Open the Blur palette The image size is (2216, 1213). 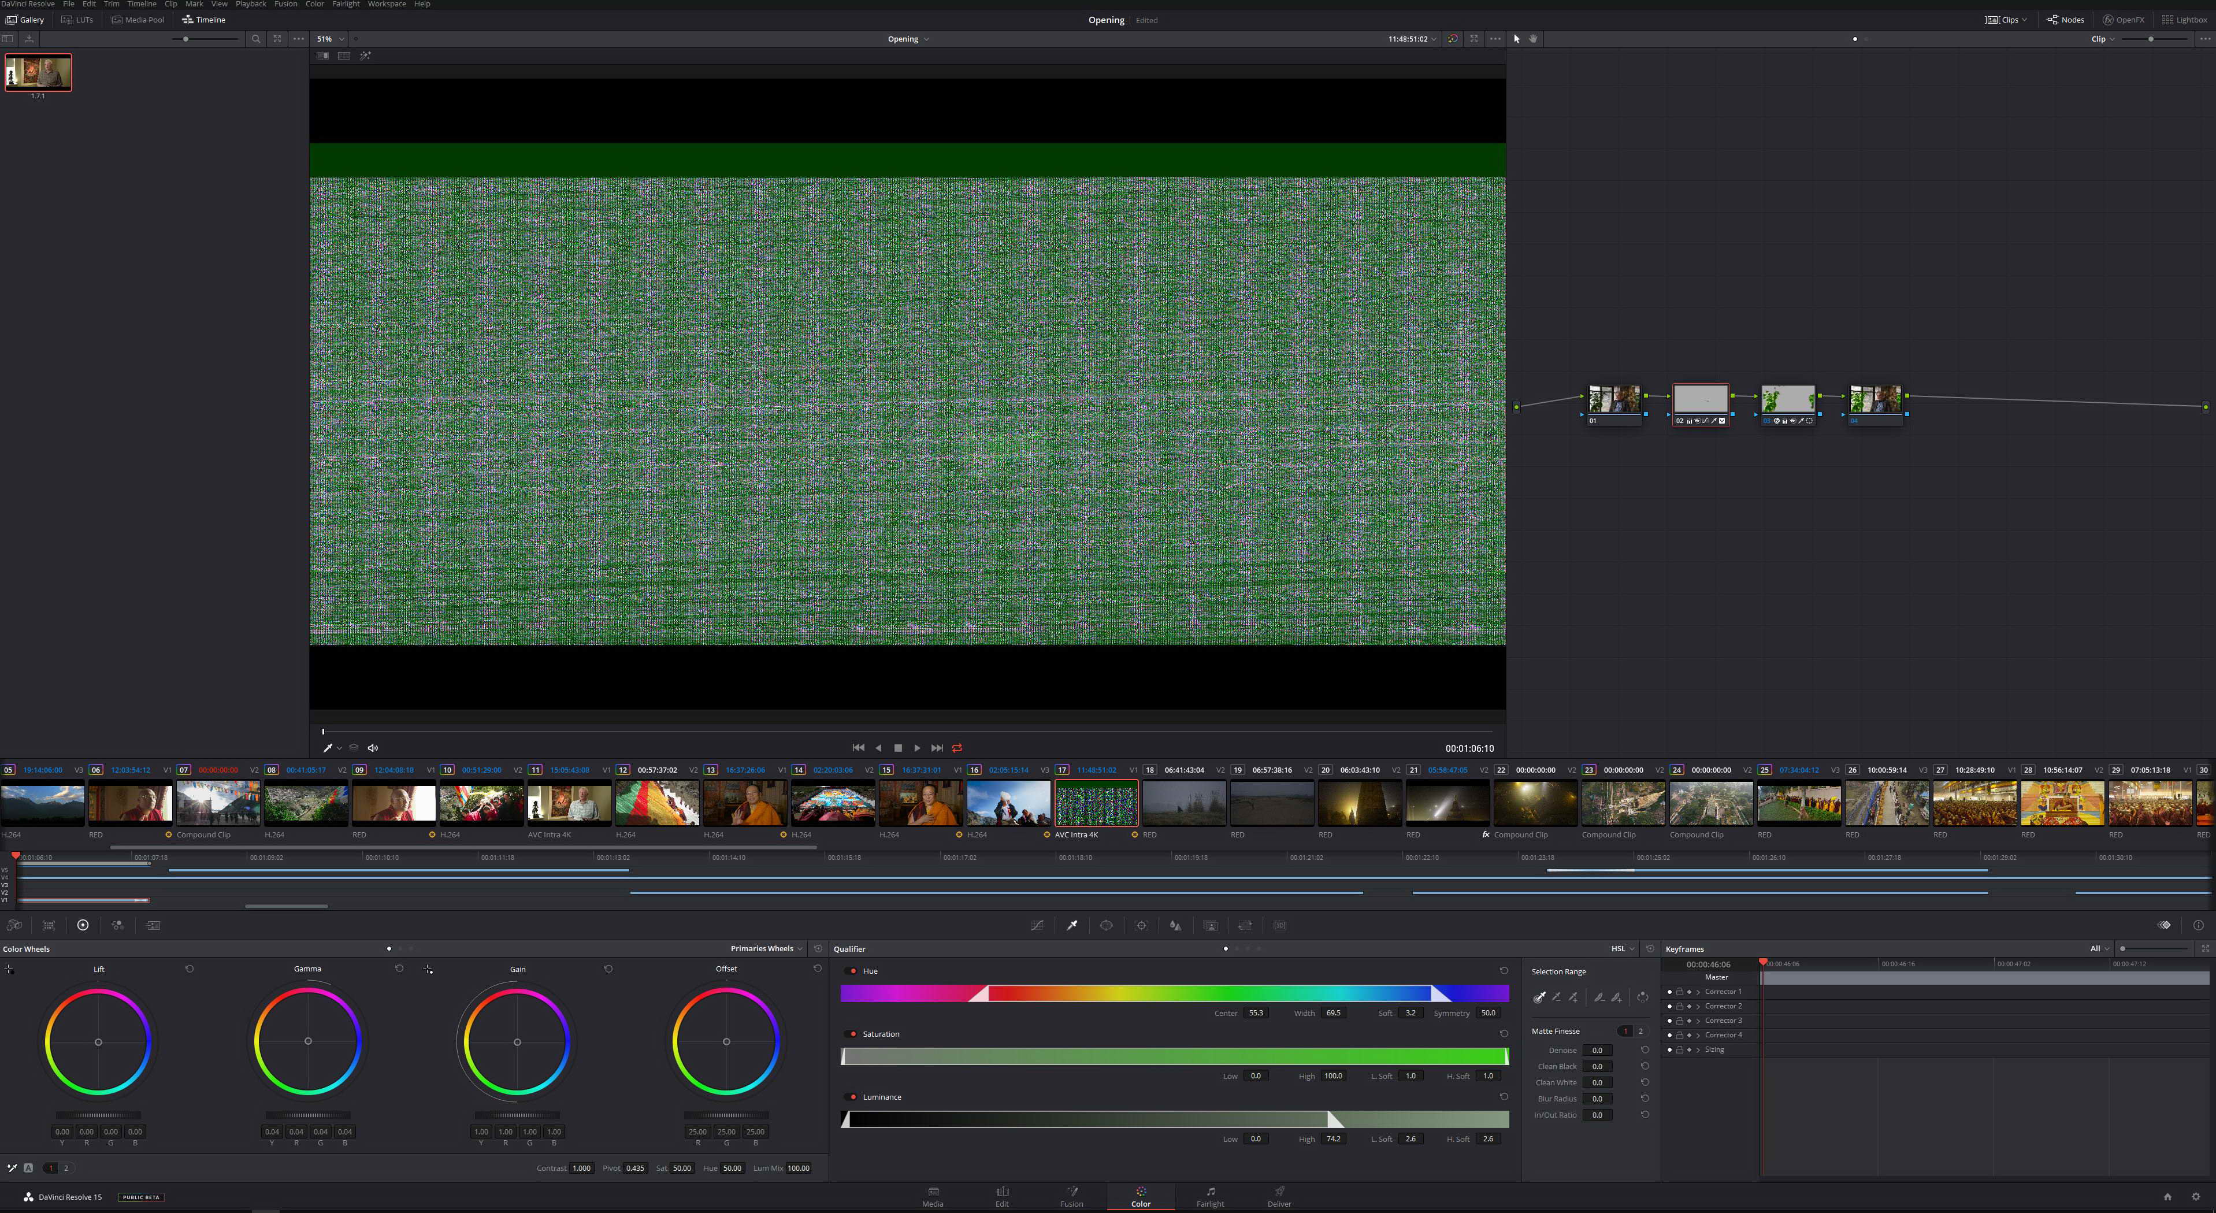[x=1175, y=926]
